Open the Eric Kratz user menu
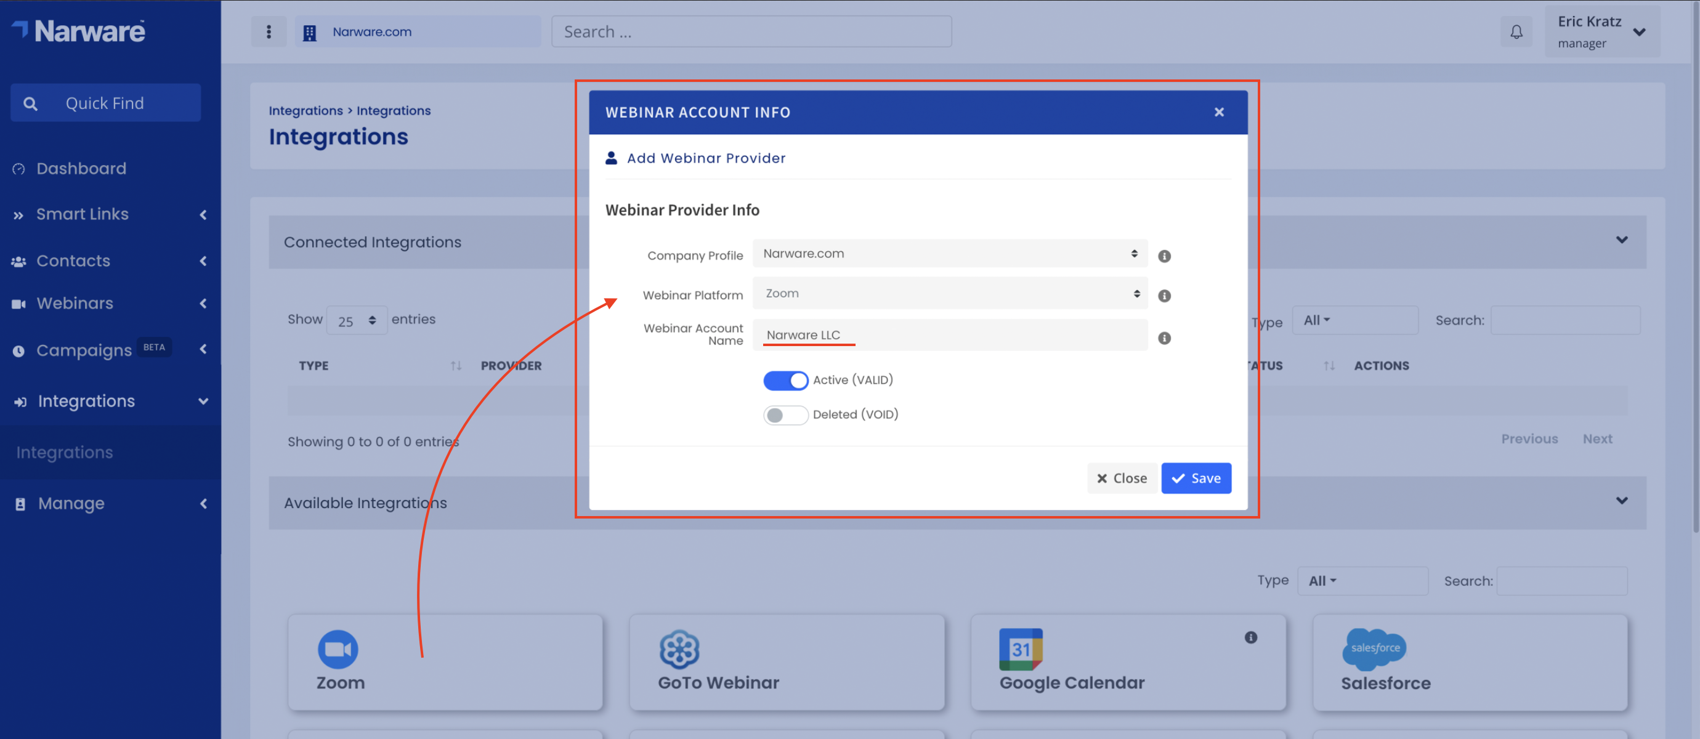The height and width of the screenshot is (739, 1700). coord(1601,31)
